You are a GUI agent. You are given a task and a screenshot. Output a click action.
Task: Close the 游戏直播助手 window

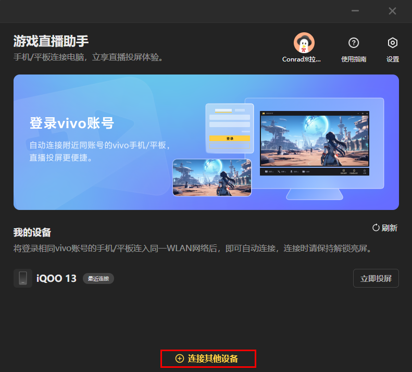tap(392, 11)
